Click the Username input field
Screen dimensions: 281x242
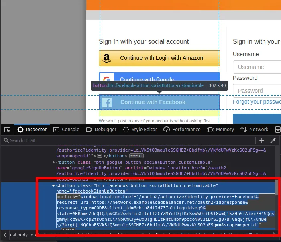pyautogui.click(x=257, y=67)
